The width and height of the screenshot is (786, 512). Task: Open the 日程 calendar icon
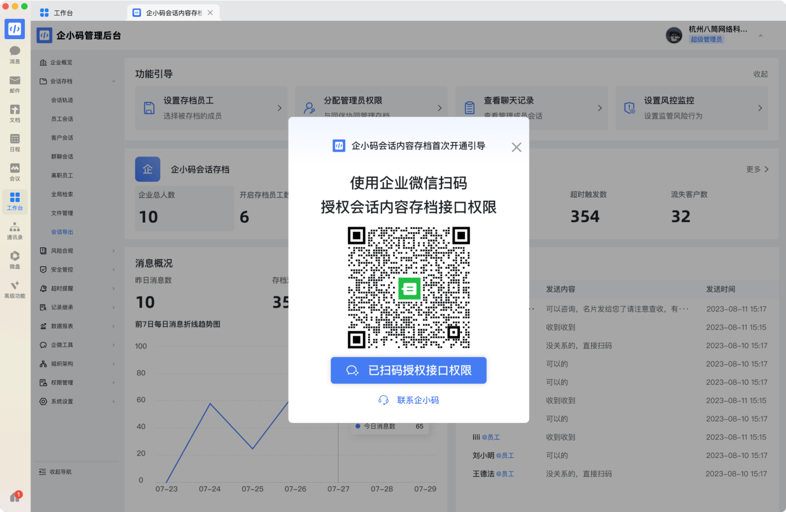(x=15, y=143)
